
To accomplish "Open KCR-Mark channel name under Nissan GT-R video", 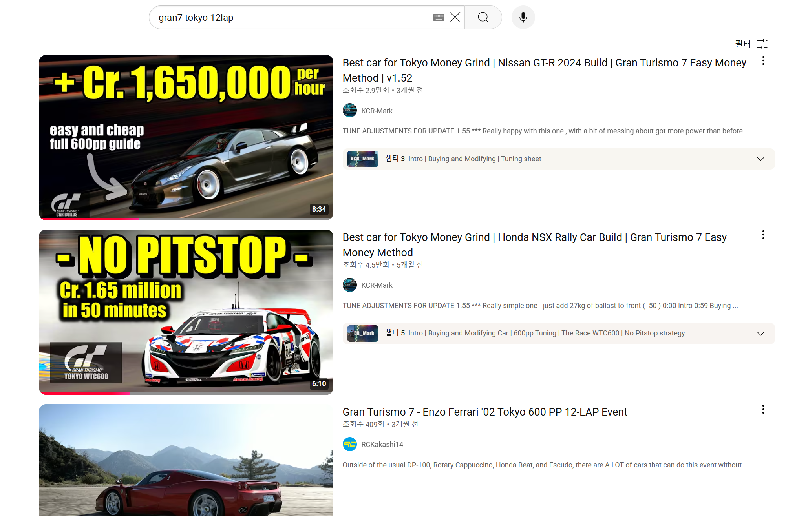I will [377, 111].
